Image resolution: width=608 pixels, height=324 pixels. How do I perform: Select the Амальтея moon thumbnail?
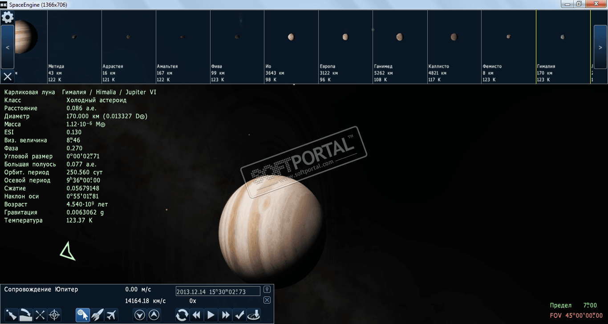[183, 47]
